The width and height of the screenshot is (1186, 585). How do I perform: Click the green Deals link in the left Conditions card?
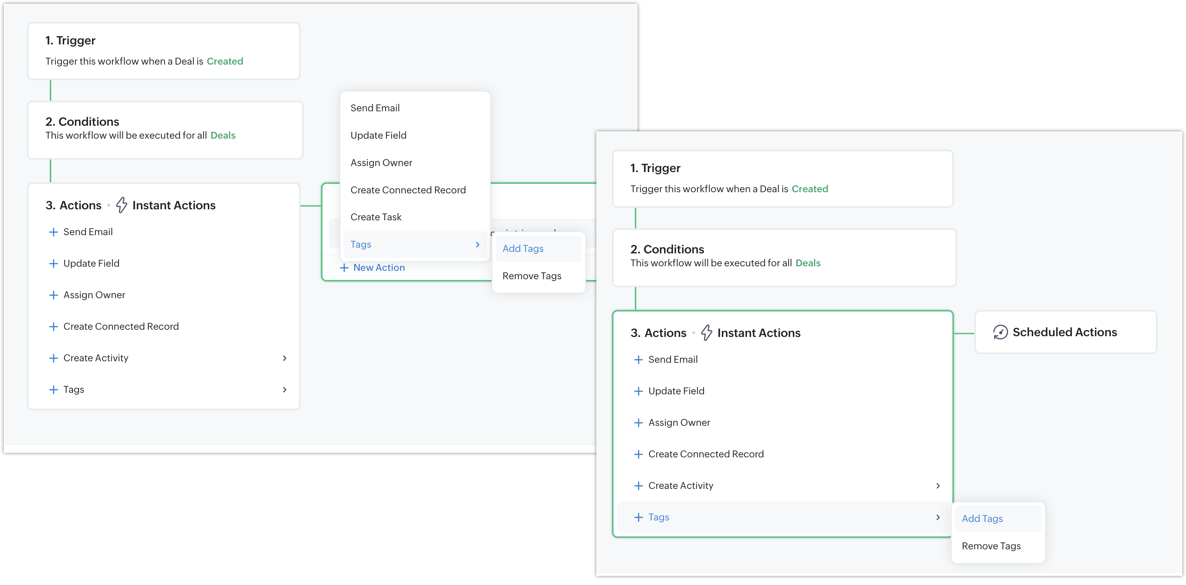click(x=223, y=135)
